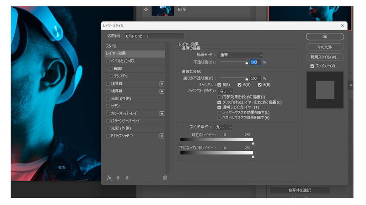Click the move effect down arrow

[127, 178]
